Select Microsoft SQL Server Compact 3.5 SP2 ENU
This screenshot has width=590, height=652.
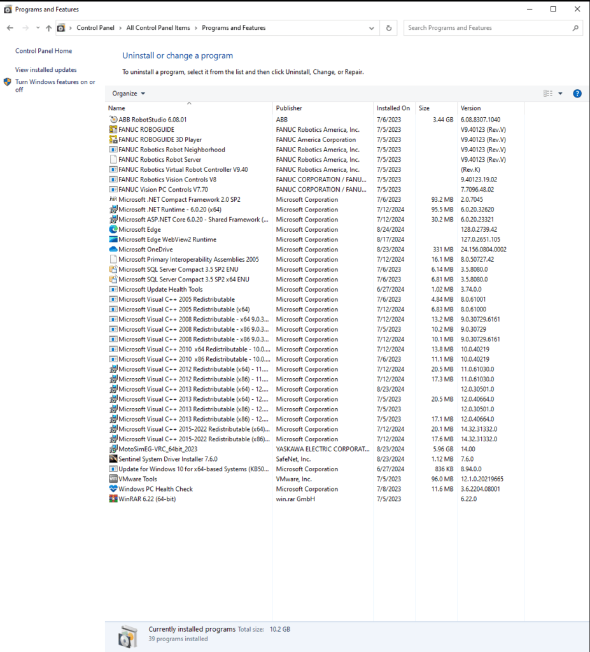[178, 269]
